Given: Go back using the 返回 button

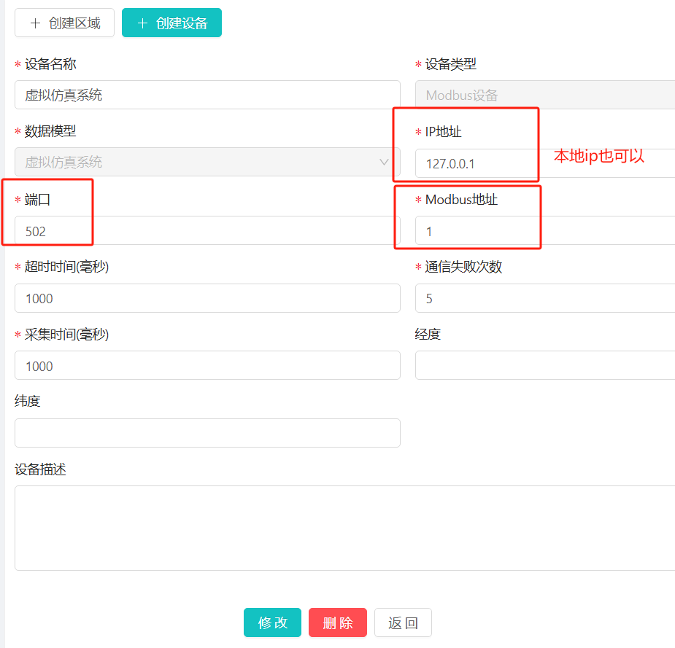Looking at the screenshot, I should click(403, 623).
